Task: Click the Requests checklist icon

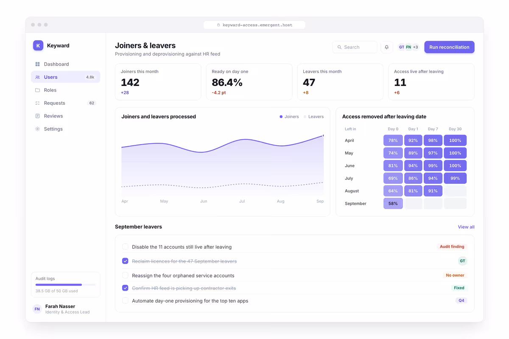Action: pyautogui.click(x=37, y=103)
